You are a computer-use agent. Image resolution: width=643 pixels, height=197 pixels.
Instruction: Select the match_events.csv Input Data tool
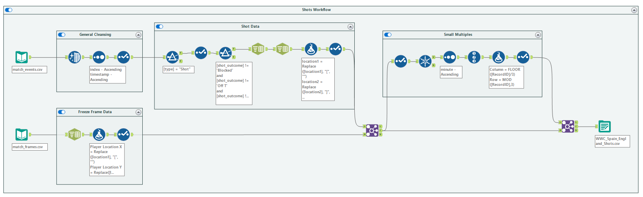[x=22, y=57]
